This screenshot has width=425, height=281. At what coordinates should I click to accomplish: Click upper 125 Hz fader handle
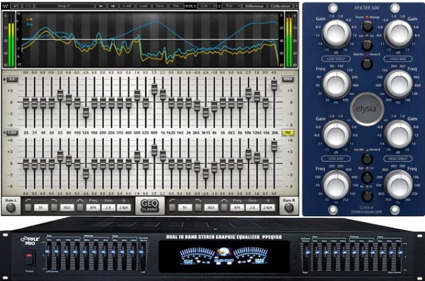coord(86,112)
